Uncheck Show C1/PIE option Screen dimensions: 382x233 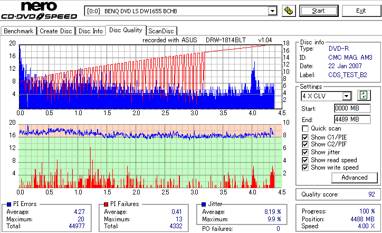(x=305, y=137)
